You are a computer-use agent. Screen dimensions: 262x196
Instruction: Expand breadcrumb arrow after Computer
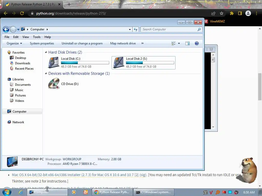47,30
